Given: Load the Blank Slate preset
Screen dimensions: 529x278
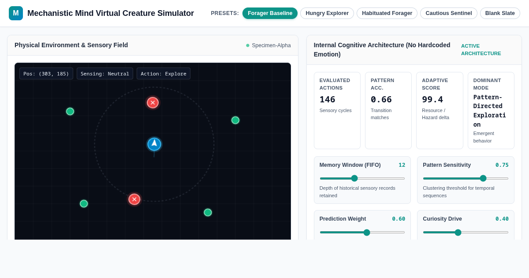Looking at the screenshot, I should 500,13.
